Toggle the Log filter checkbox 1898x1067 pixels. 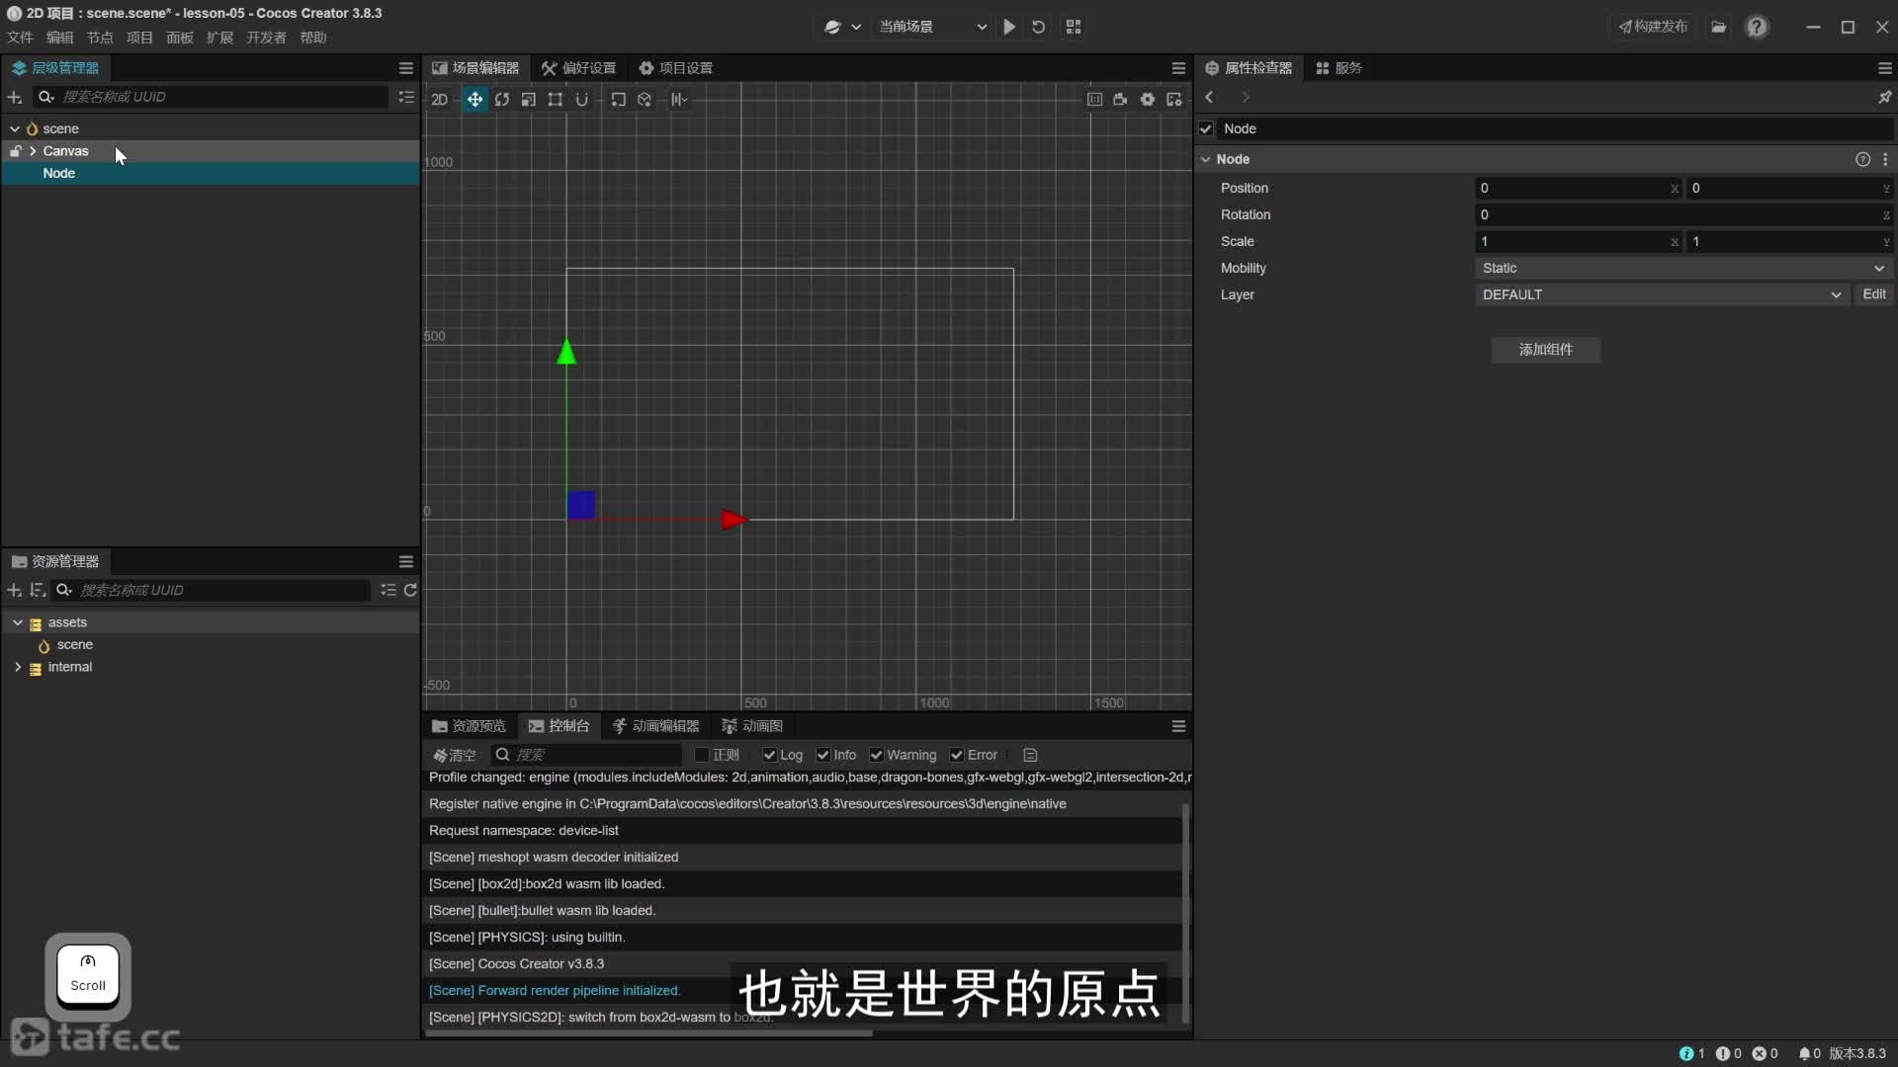(x=769, y=755)
